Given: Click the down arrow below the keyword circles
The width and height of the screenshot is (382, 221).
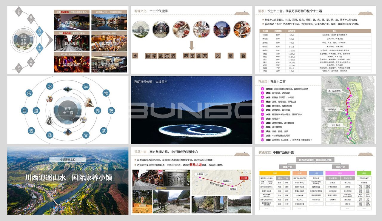Looking at the screenshot, I should tap(192, 46).
